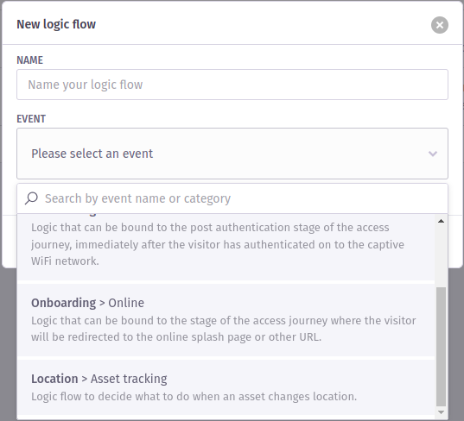This screenshot has width=464, height=421.
Task: Click the chevron arrow in Event dropdown
Action: pyautogui.click(x=433, y=154)
